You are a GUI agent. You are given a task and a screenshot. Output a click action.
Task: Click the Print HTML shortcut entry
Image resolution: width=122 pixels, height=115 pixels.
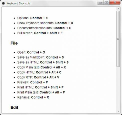40,87
